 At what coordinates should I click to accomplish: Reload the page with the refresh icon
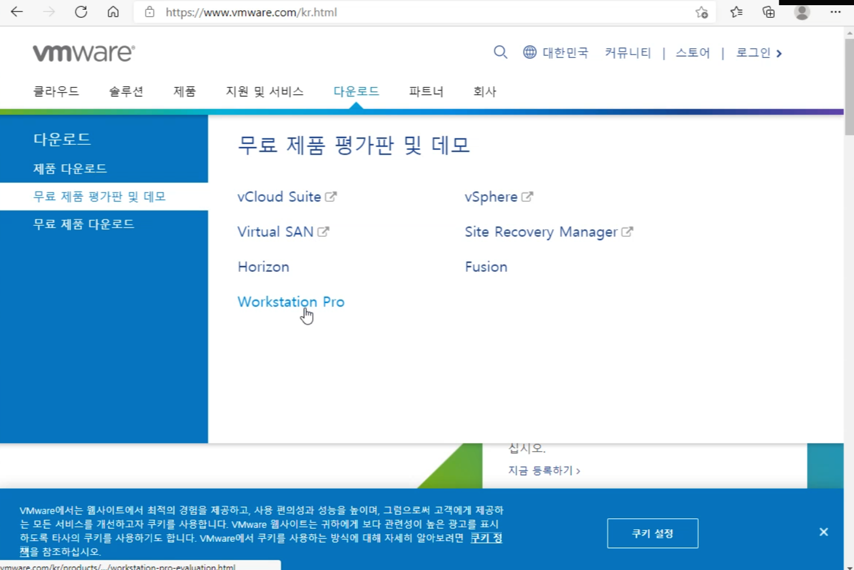(x=81, y=12)
